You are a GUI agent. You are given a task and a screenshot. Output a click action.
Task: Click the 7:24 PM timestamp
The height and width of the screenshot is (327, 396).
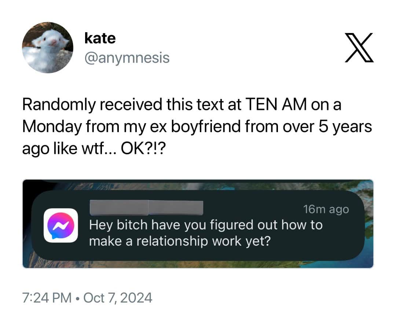coord(47,298)
